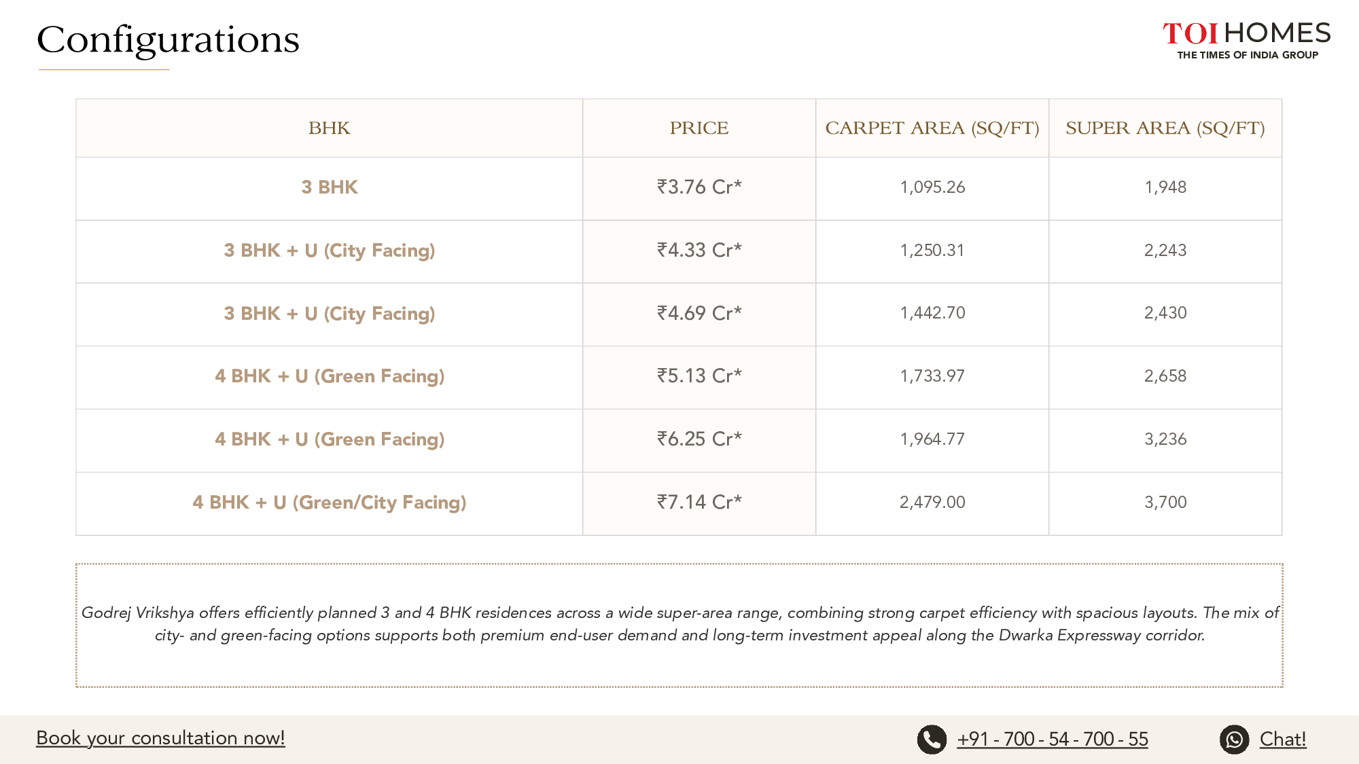
Task: Click the WhatsApp chat icon
Action: 1234,739
